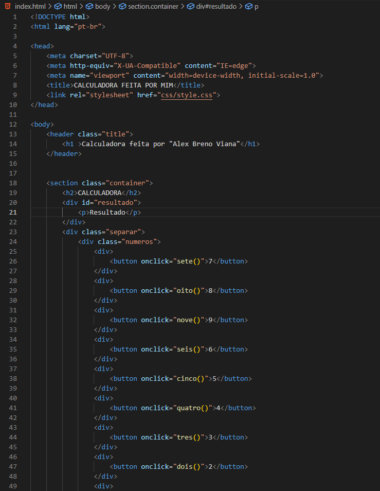Click the symbol icon beside the p breadcrumb
380x491 pixels.
248,6
